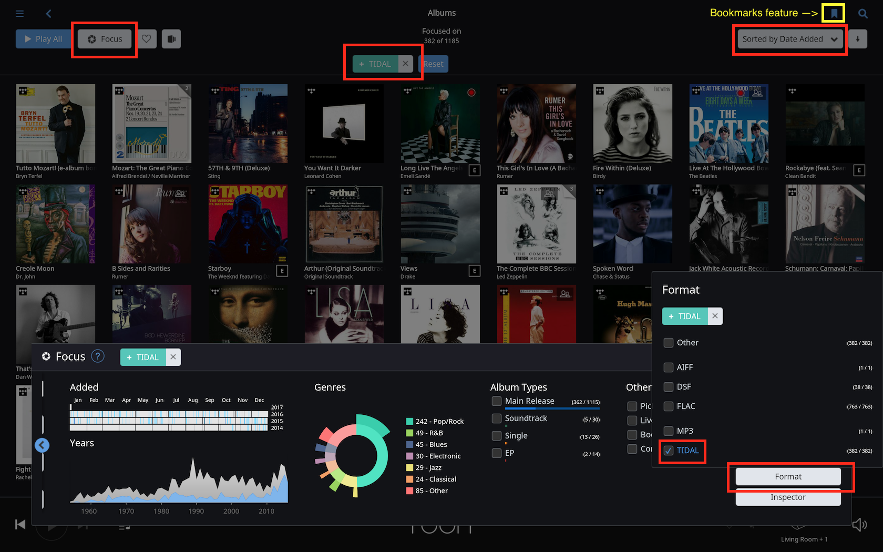Viewport: 883px width, 552px height.
Task: Check the Other format checkbox
Action: (x=669, y=343)
